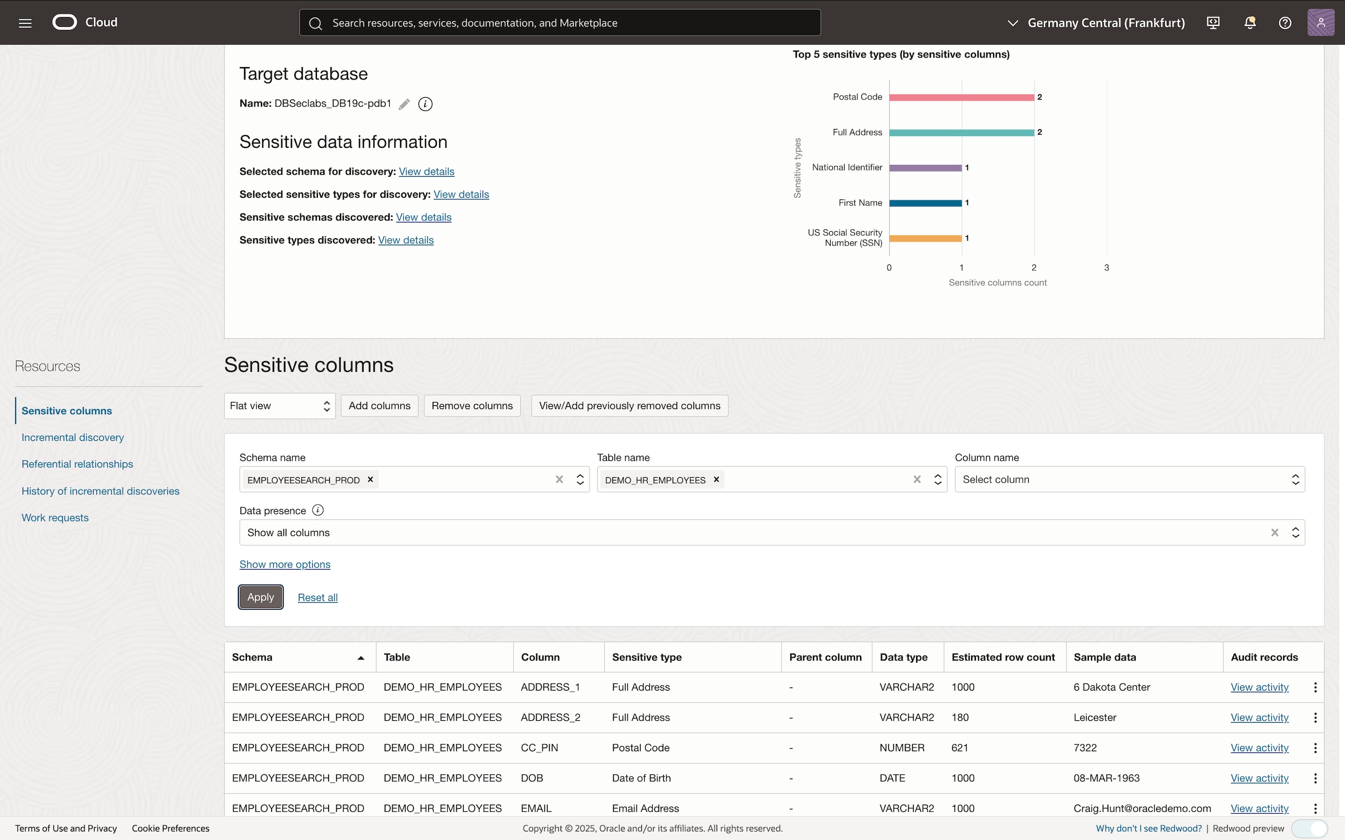Expand the Flat view dropdown
The image size is (1345, 840).
tap(280, 406)
